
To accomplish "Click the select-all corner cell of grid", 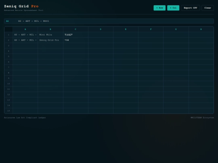I will (x=8, y=29).
